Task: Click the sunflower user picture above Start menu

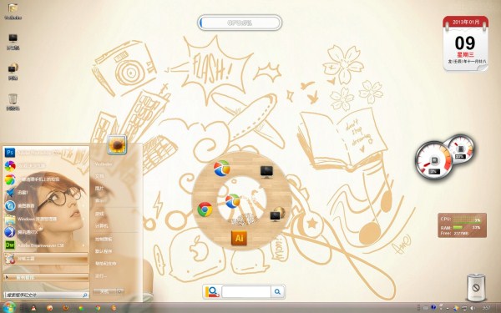Action: coord(117,144)
